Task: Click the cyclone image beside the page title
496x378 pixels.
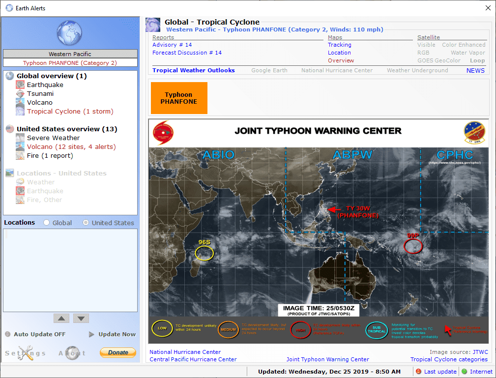Action: (x=153, y=25)
